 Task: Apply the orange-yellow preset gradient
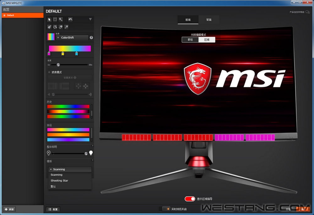[x=68, y=135]
